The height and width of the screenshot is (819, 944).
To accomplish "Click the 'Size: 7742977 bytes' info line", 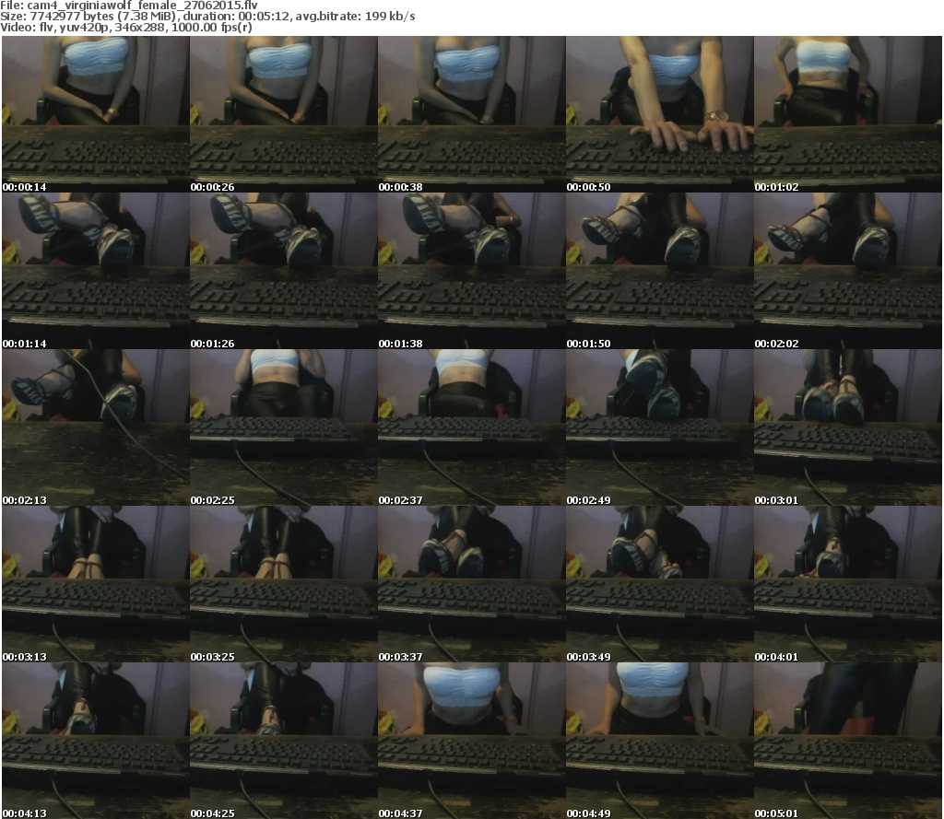I will coord(207,17).
